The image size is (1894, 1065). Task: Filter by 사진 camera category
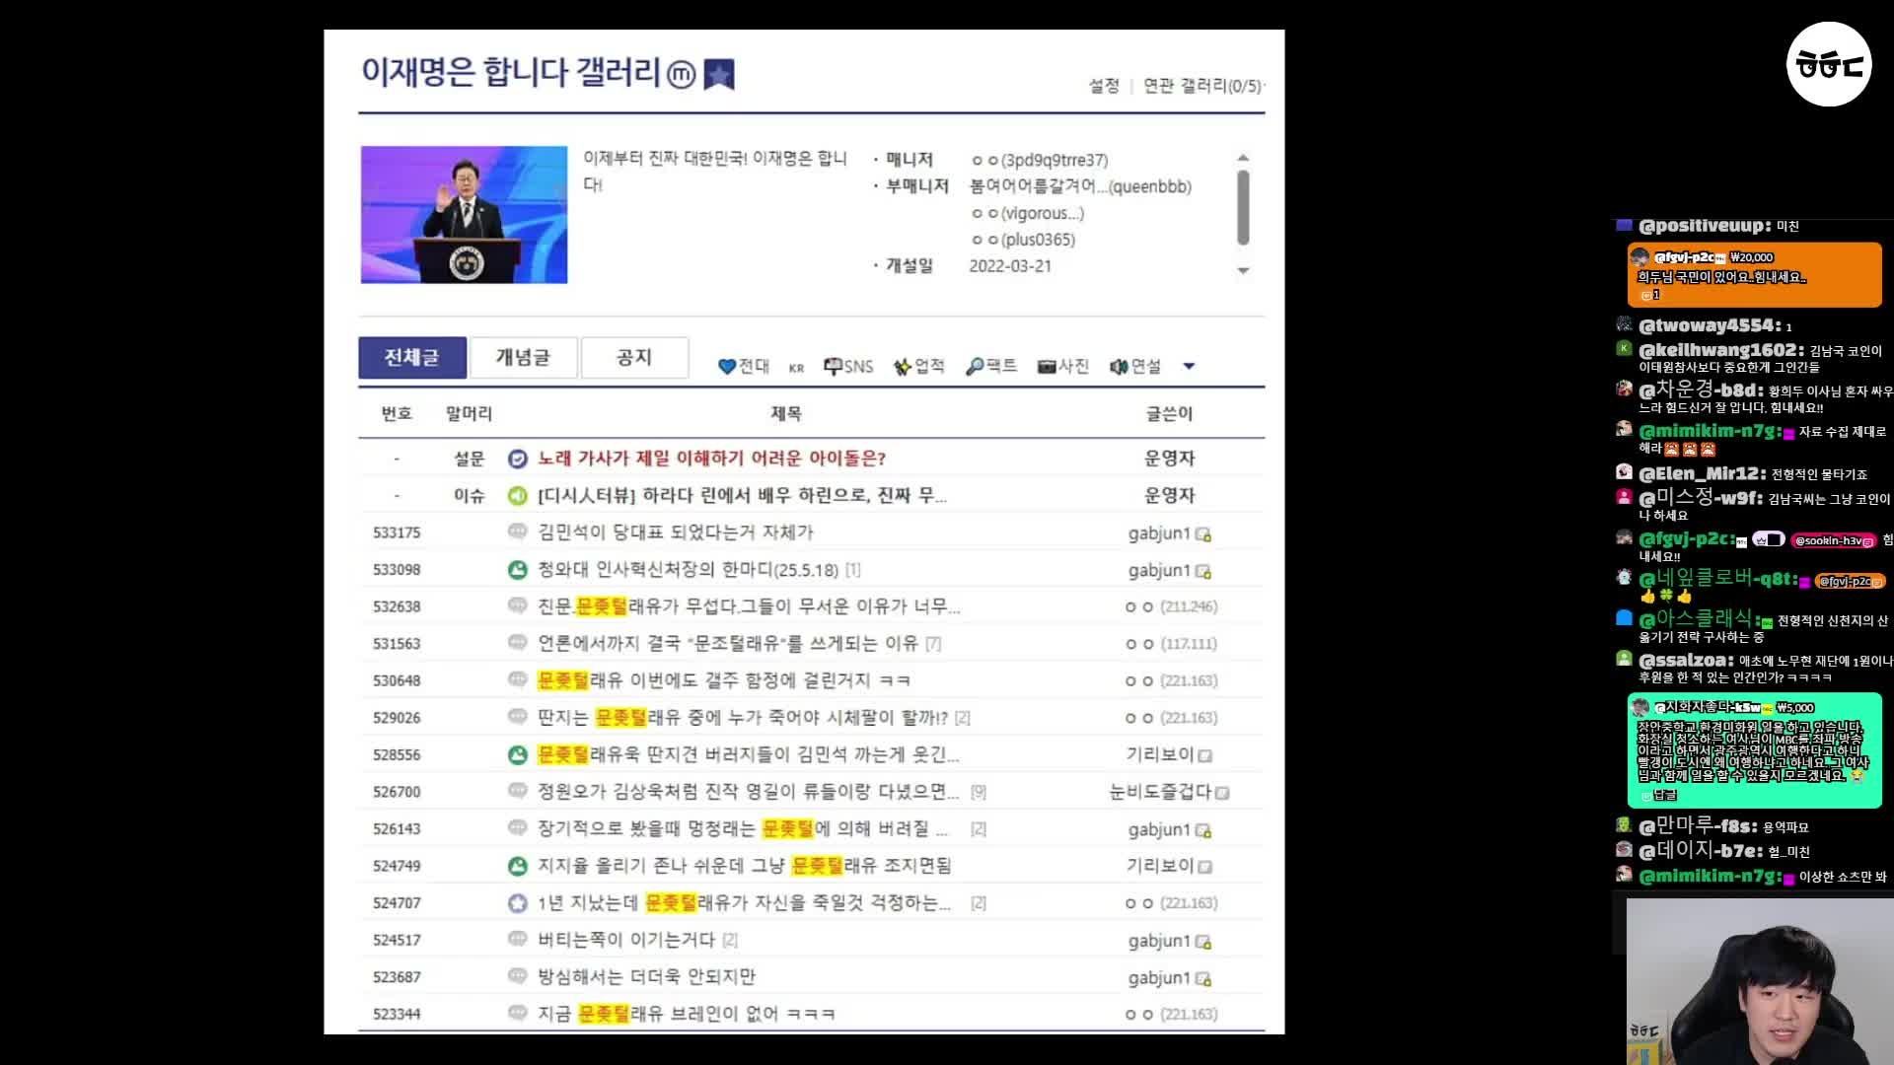click(x=1063, y=366)
